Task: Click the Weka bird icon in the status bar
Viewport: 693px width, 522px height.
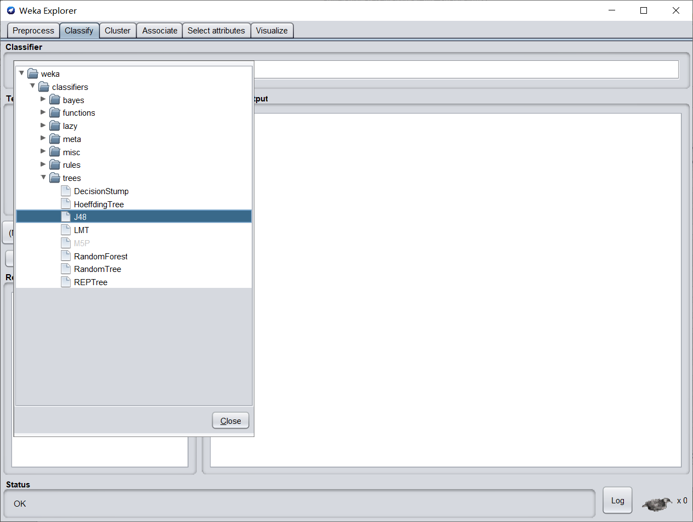Action: 656,502
